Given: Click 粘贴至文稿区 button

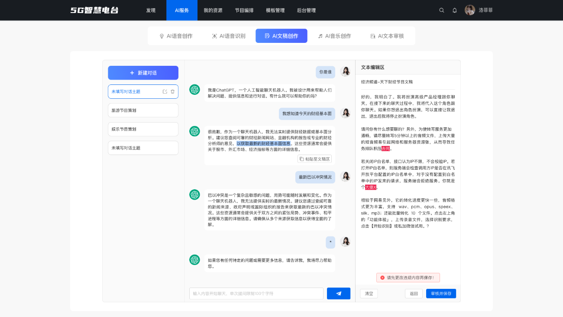Looking at the screenshot, I should pos(314,159).
